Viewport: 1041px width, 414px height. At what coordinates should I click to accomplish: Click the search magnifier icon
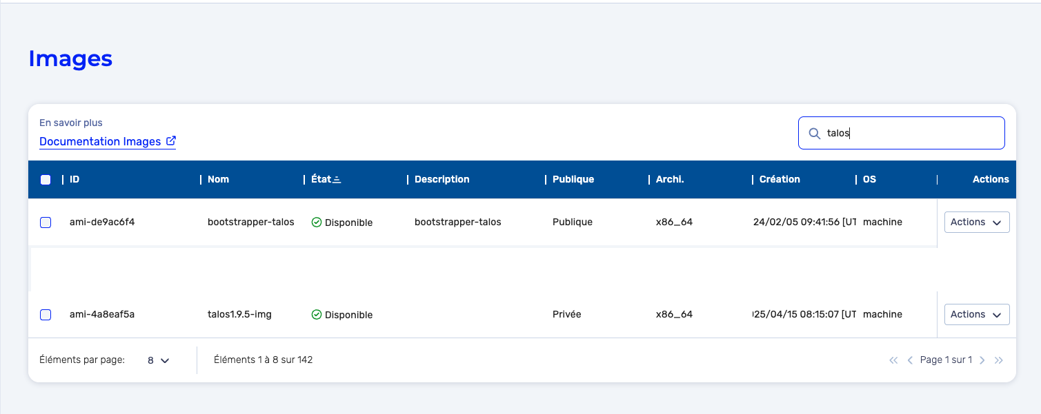pos(814,134)
